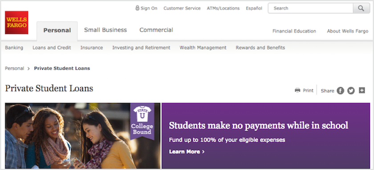Click the students photo banner
The width and height of the screenshot is (374, 170).
(82, 136)
